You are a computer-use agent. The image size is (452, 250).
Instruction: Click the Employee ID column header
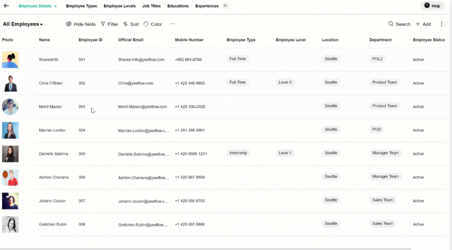(x=90, y=40)
